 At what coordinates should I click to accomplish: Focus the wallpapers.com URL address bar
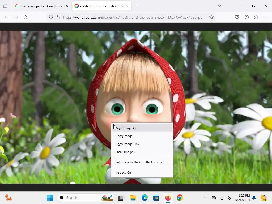click(x=133, y=17)
